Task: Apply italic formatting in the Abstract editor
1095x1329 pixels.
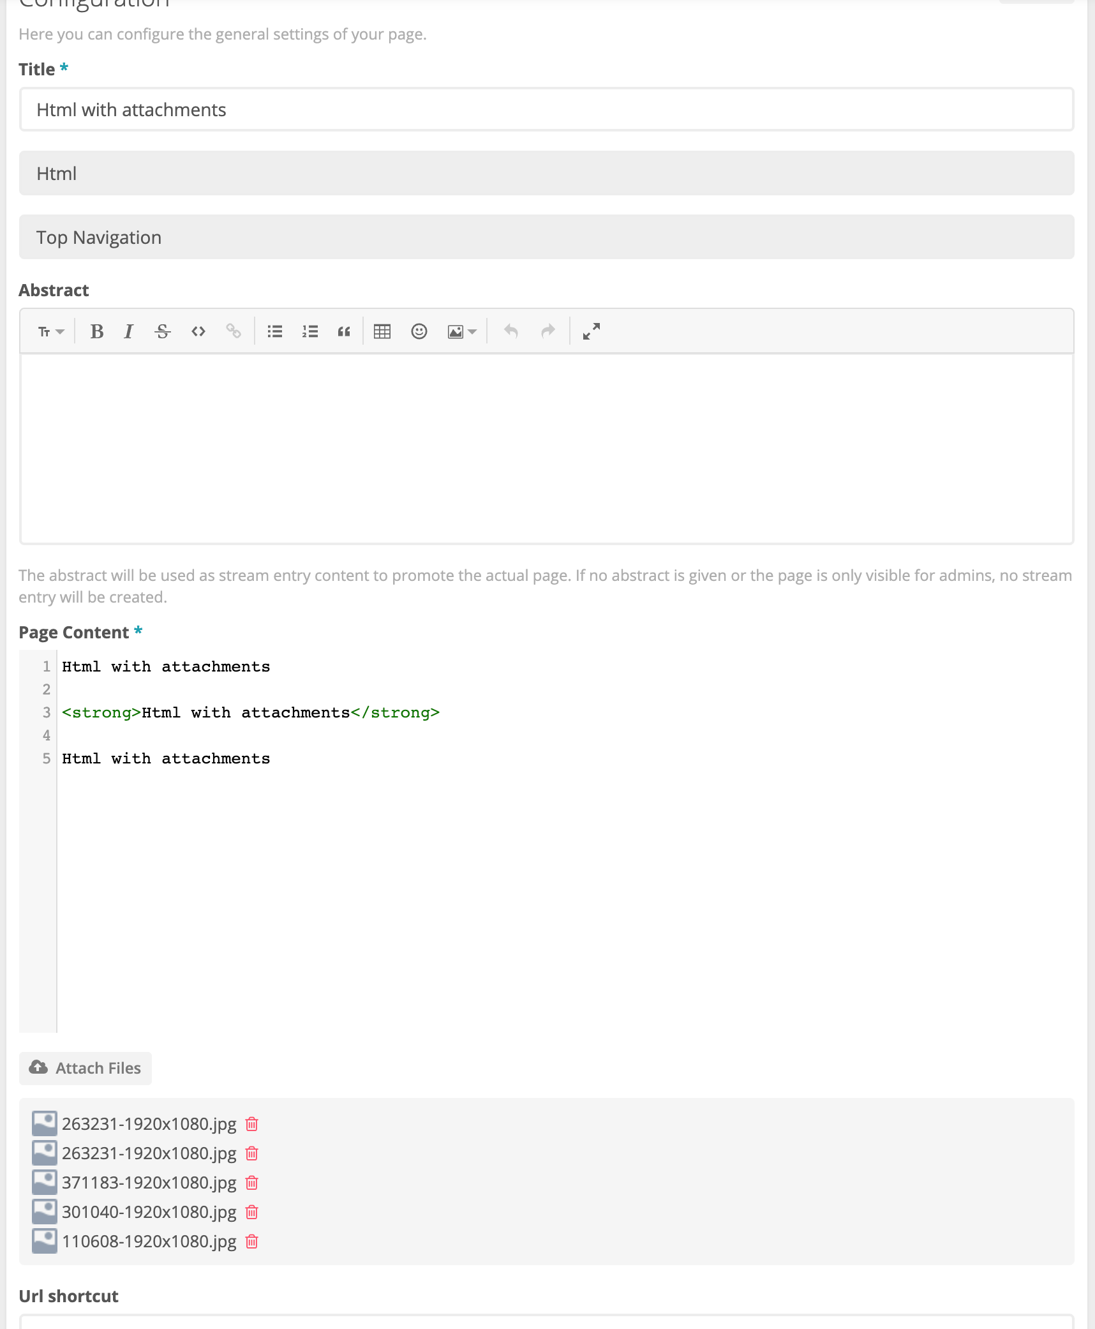Action: pos(128,331)
